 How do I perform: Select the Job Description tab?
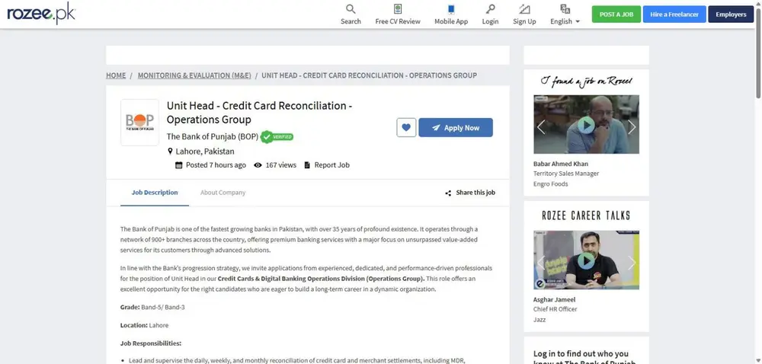pos(155,193)
